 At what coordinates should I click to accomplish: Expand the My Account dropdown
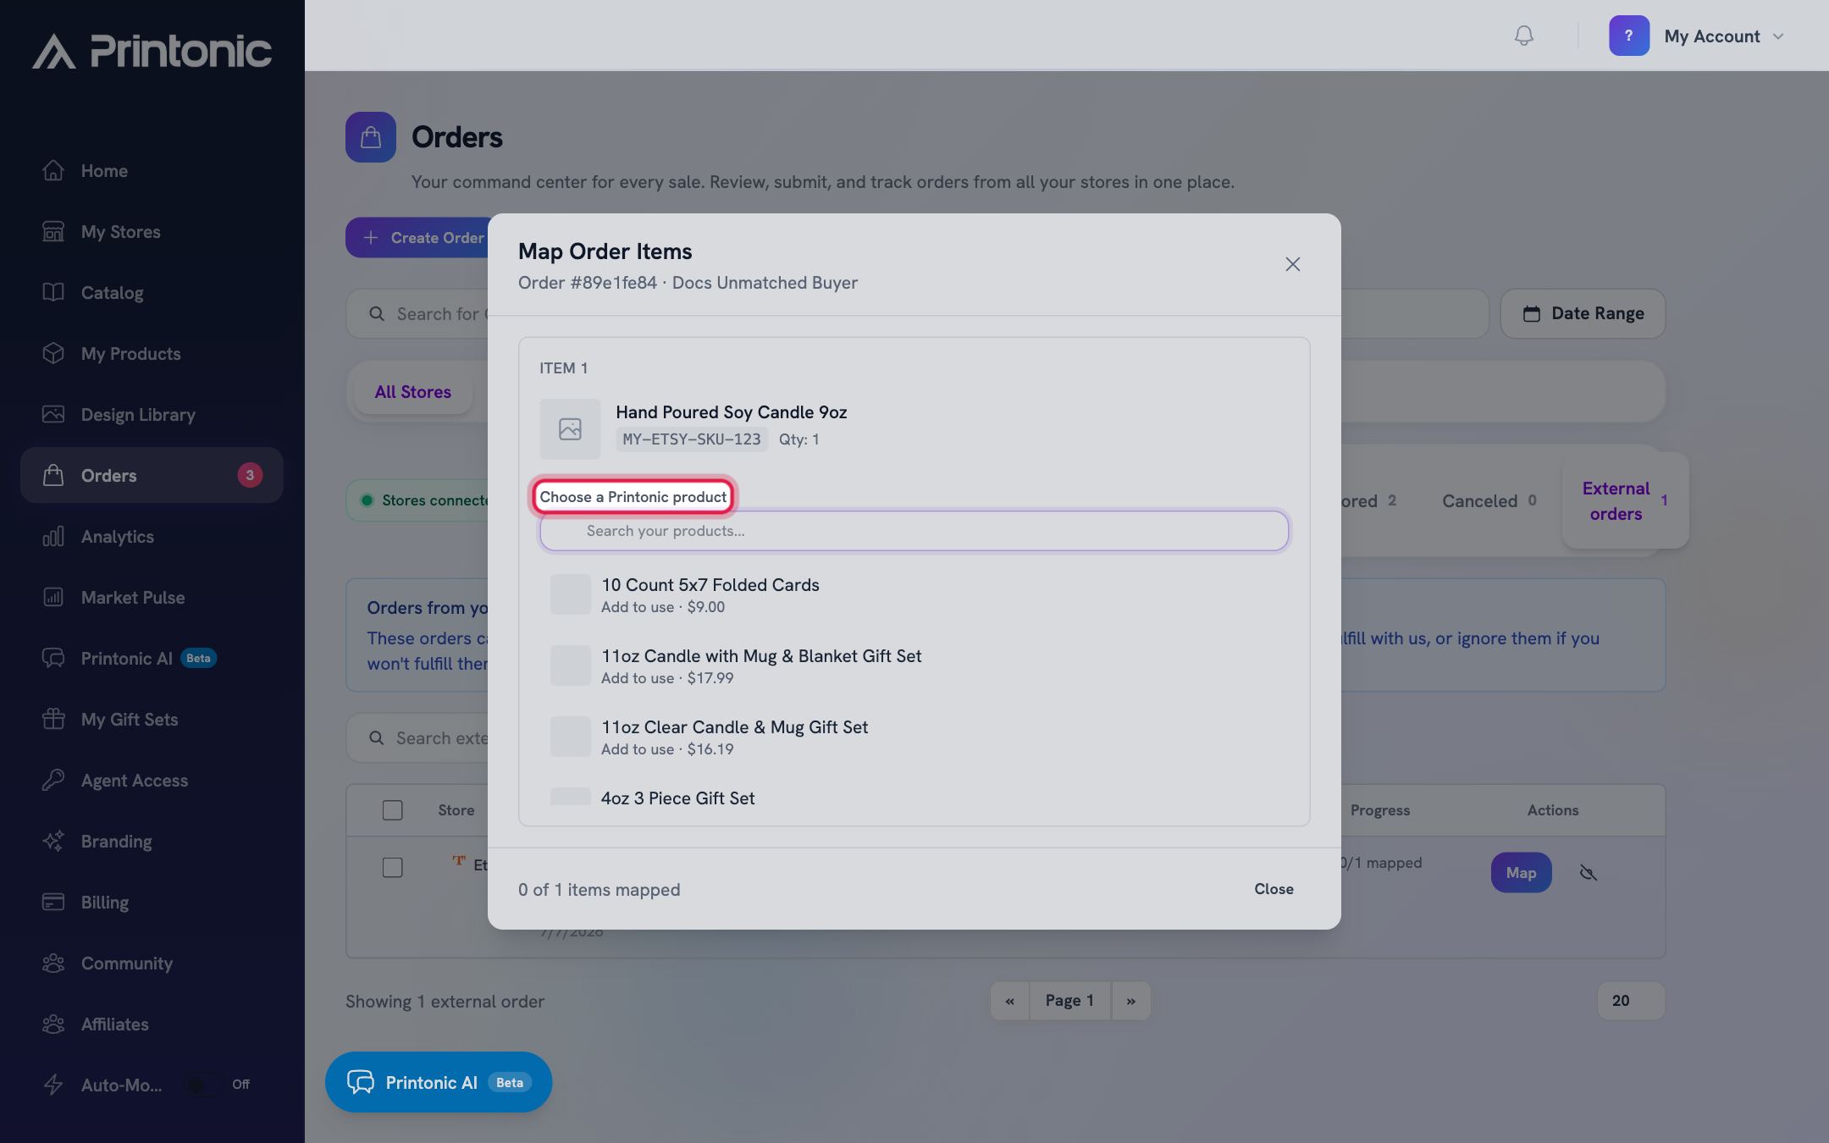click(1778, 36)
